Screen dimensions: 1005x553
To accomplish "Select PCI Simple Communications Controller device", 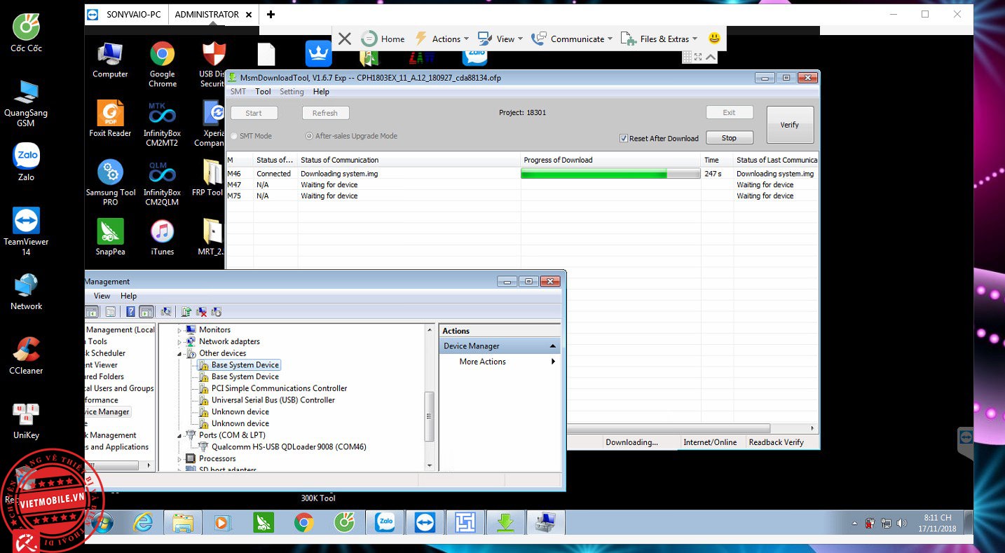I will pyautogui.click(x=279, y=388).
